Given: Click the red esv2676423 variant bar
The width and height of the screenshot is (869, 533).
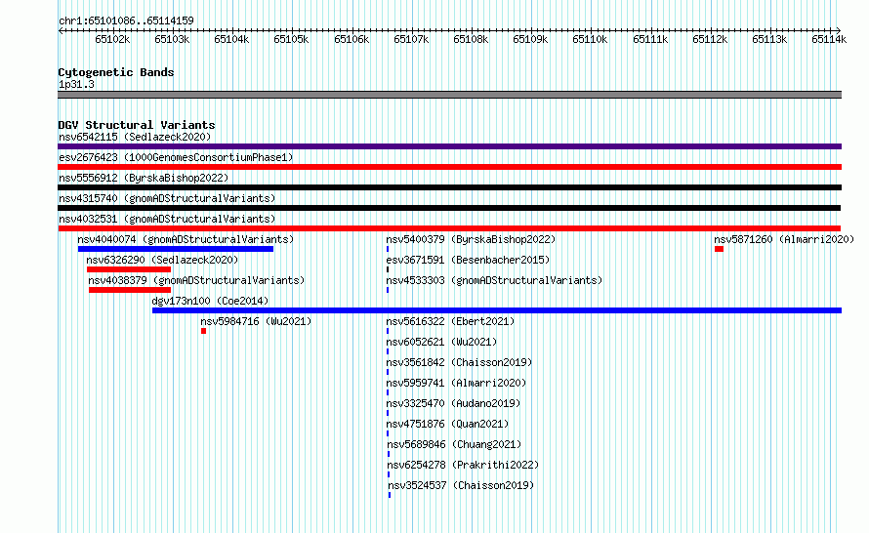Looking at the screenshot, I should tap(449, 167).
